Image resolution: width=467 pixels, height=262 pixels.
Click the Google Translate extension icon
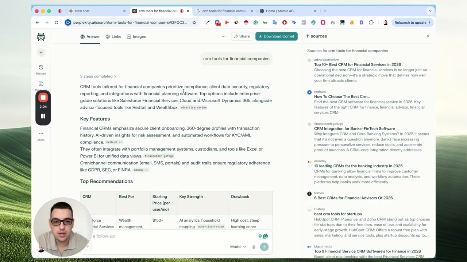point(275,23)
